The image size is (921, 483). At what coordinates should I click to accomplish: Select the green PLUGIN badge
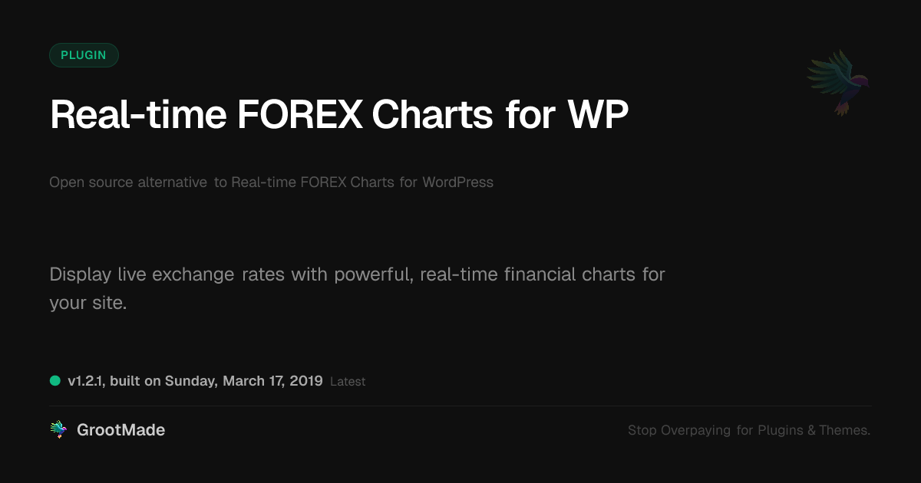[x=84, y=55]
